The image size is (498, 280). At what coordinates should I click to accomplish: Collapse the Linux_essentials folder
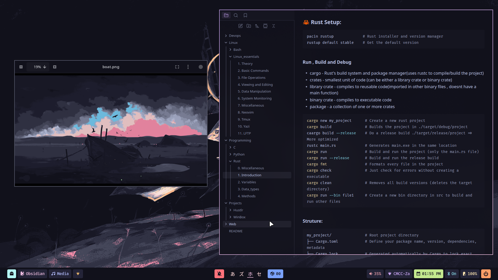(246, 57)
